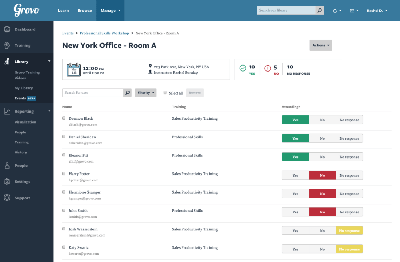400x262 pixels.
Task: Open the Settings gear icon
Action: (7, 181)
